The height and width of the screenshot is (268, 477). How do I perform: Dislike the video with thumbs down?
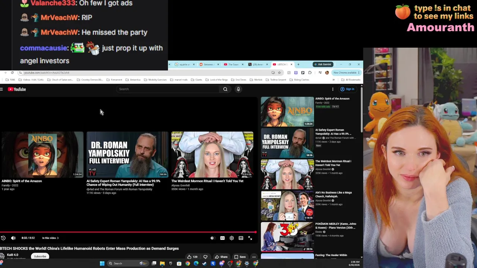[x=205, y=257]
